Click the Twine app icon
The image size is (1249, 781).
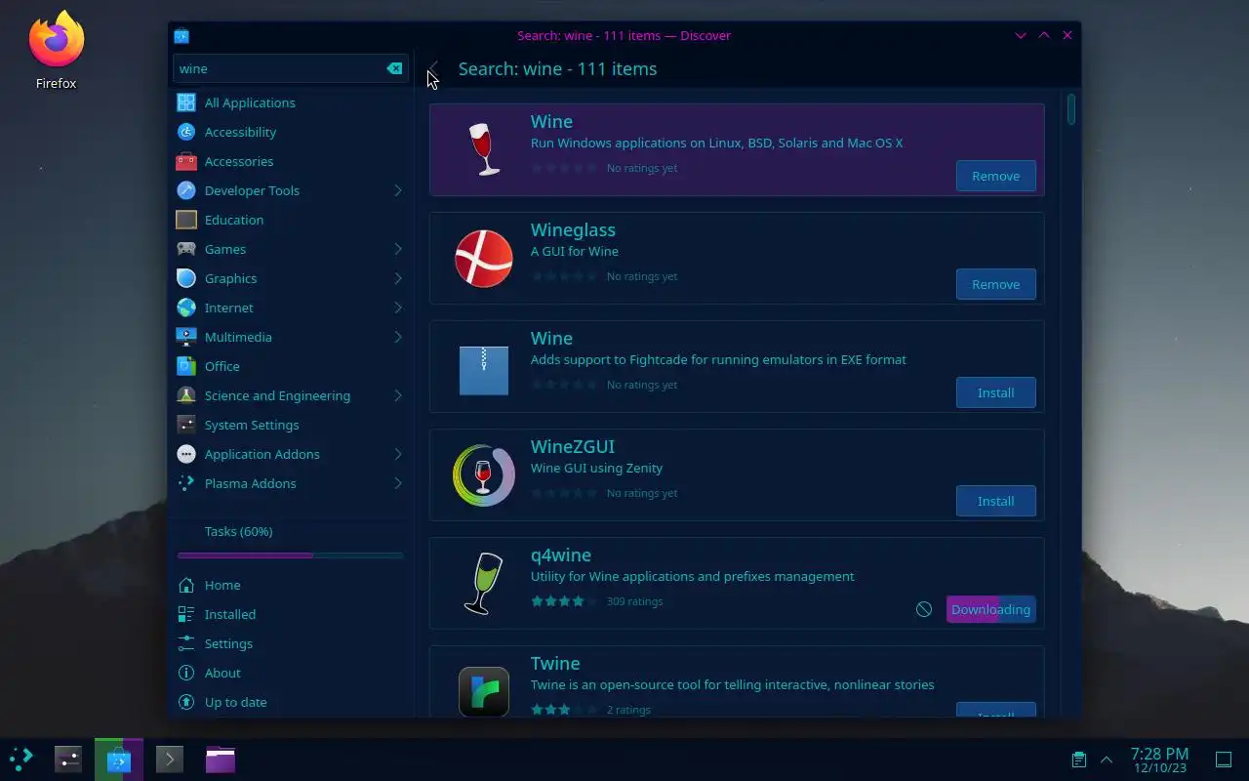point(484,691)
